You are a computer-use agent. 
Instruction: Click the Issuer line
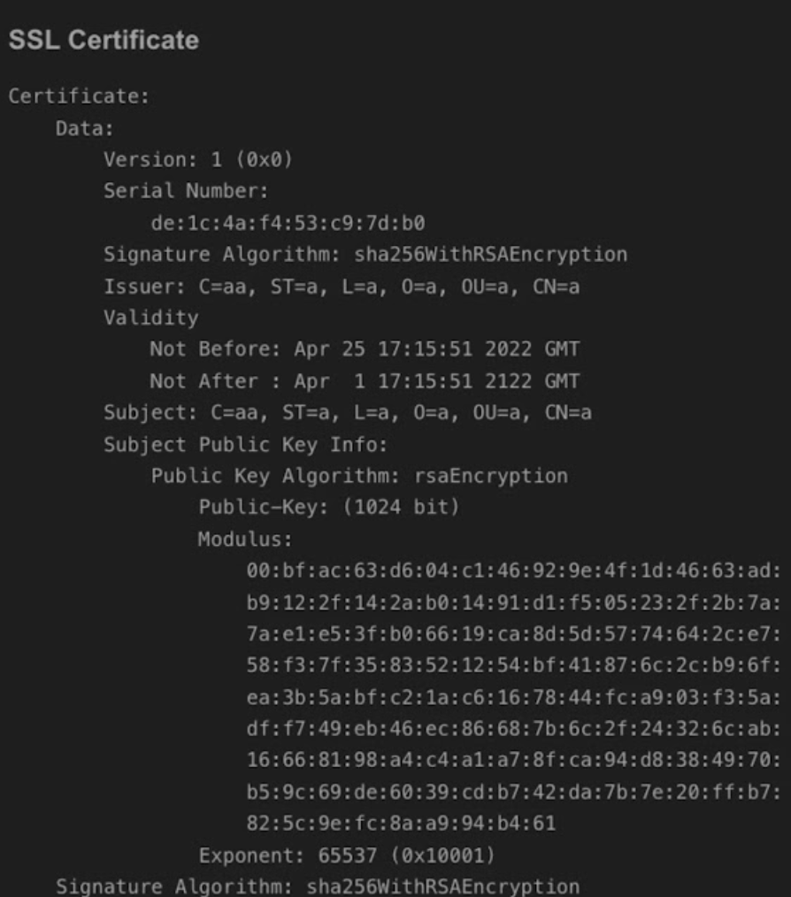tap(342, 287)
